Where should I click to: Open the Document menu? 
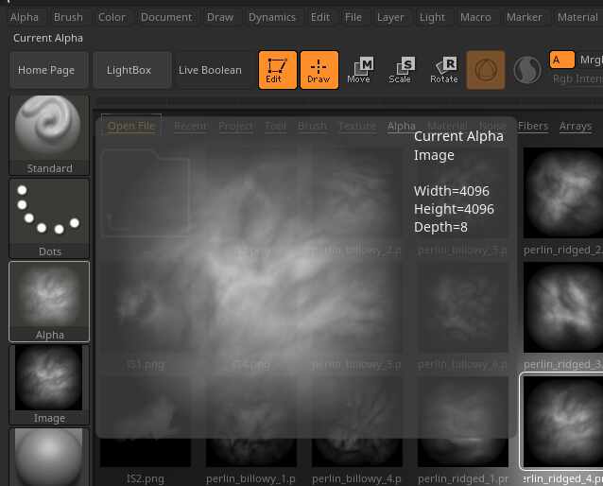[166, 17]
